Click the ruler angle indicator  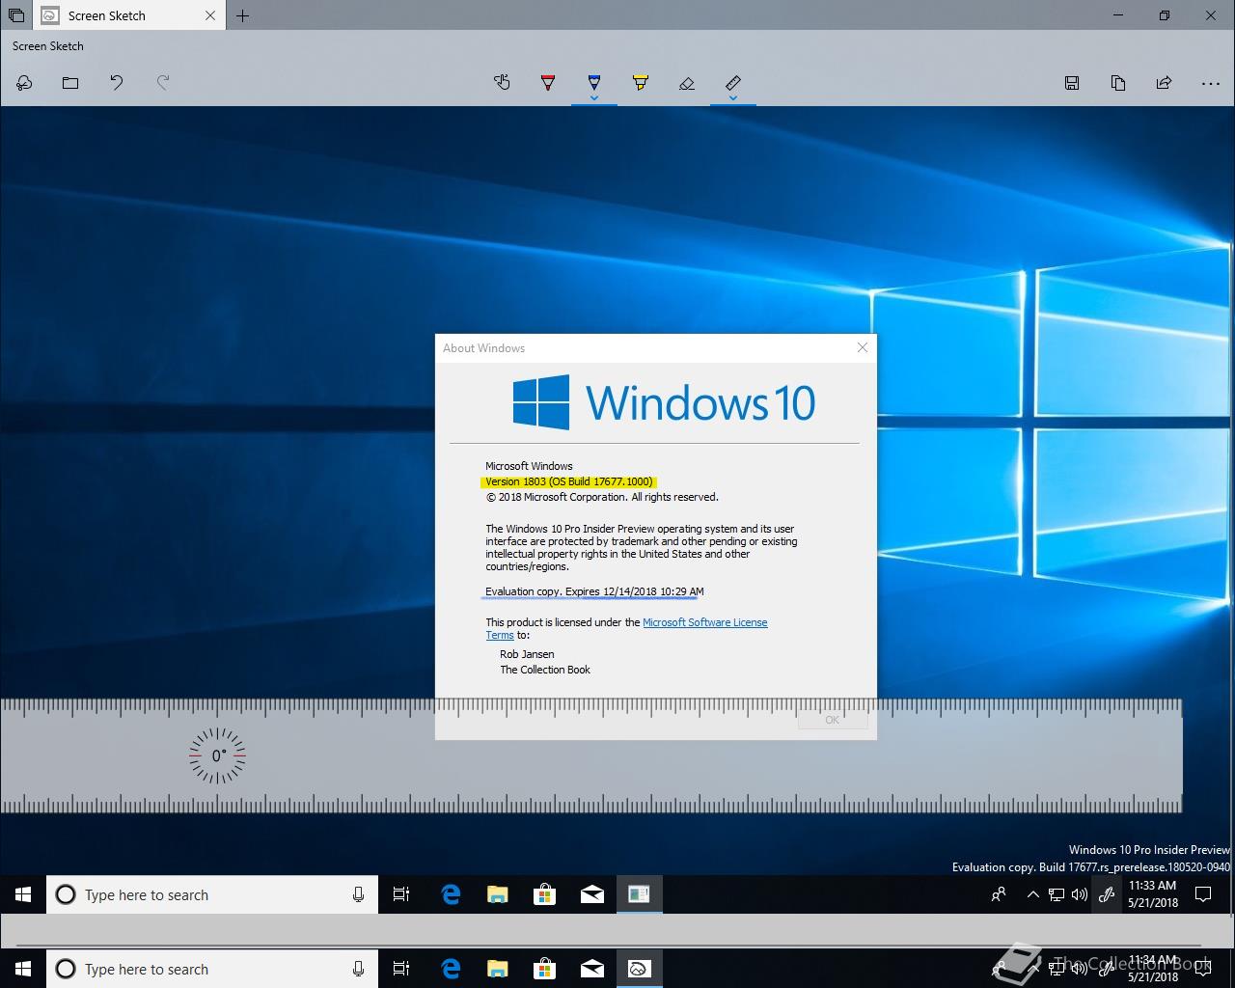(217, 755)
